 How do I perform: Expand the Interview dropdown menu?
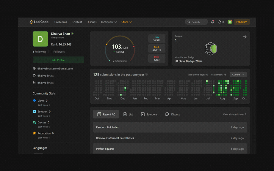(109, 22)
